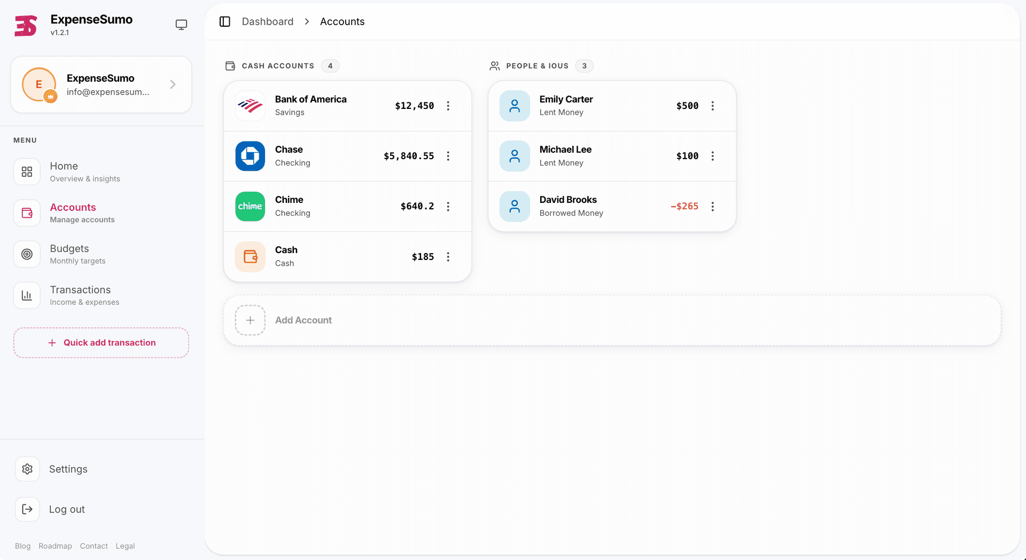Click the Cash Accounts wallet header icon

coord(230,66)
